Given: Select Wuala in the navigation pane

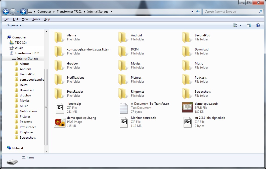Looking at the screenshot, I should point(19,48).
